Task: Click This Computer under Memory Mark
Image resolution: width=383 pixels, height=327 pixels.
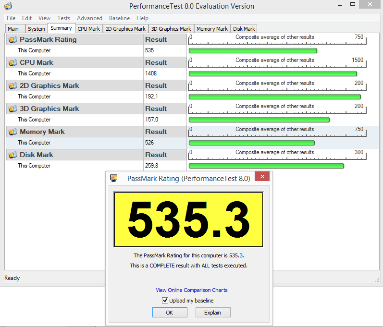Action: point(34,143)
